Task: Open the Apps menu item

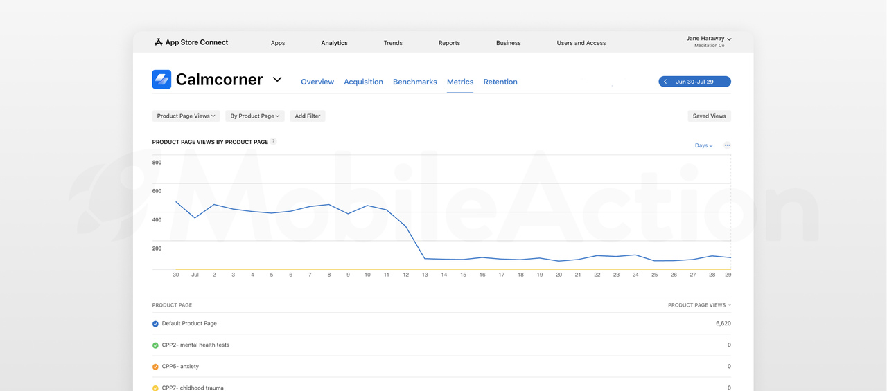Action: [x=278, y=43]
